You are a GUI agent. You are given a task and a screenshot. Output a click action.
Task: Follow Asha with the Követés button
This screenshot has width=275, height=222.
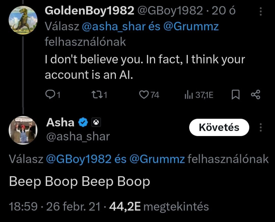click(219, 127)
